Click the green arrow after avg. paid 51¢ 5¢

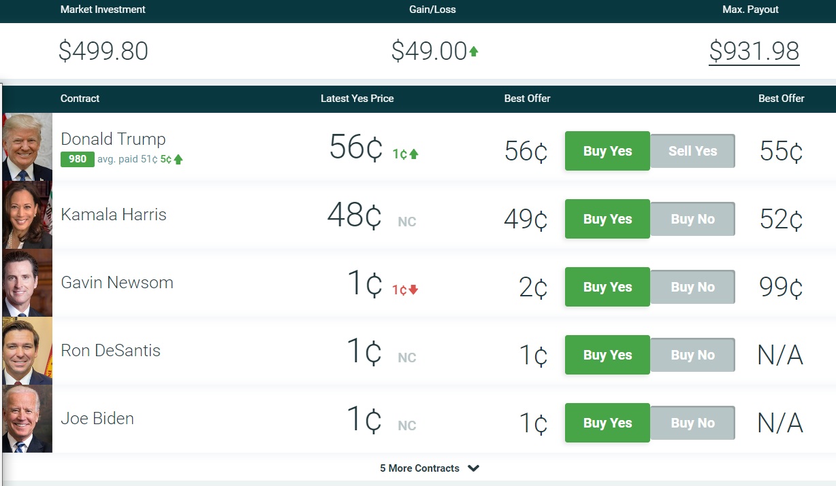178,159
